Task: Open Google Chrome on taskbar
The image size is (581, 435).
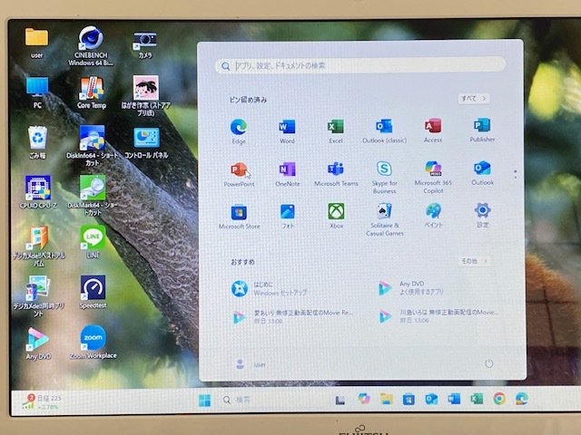Action: pos(499,399)
